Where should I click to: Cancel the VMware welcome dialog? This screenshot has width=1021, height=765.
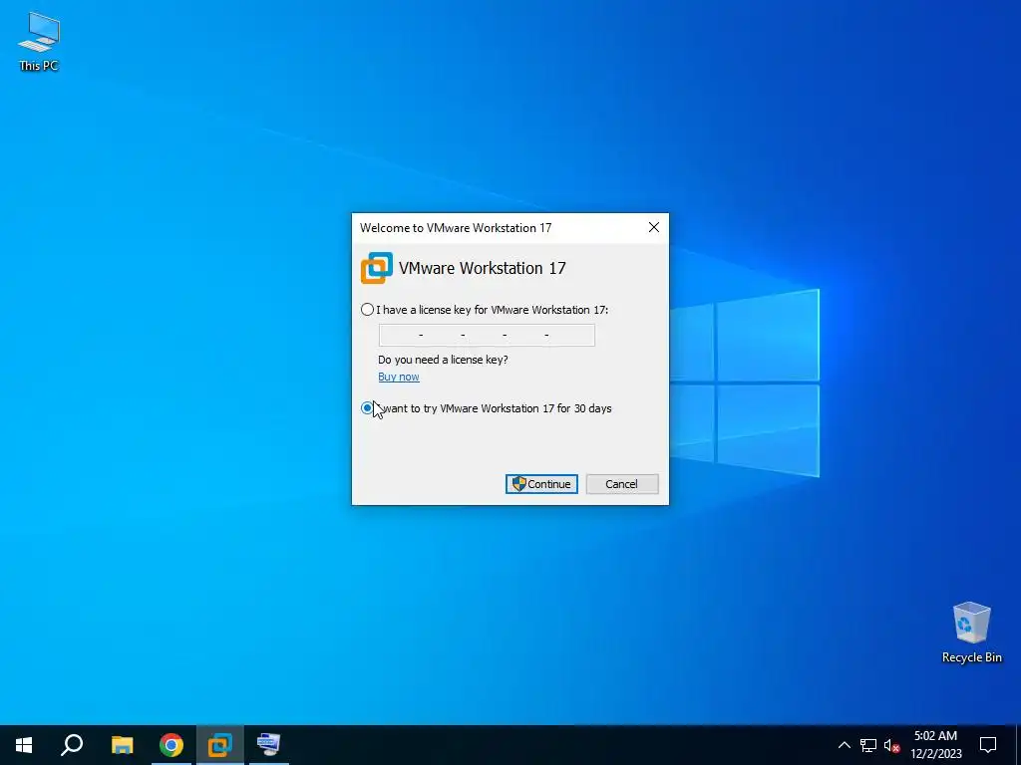pyautogui.click(x=622, y=484)
